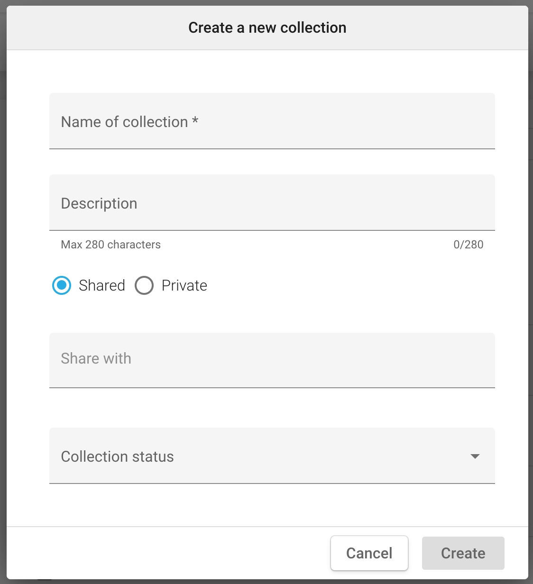Click the 0/280 character counter

(468, 245)
